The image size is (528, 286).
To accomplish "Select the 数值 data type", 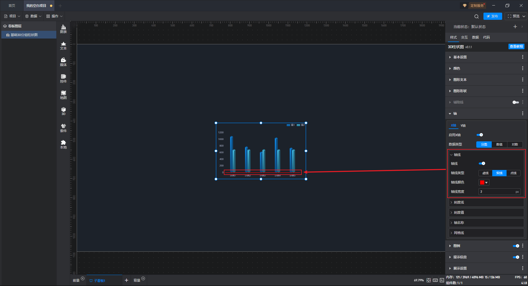I will point(499,144).
